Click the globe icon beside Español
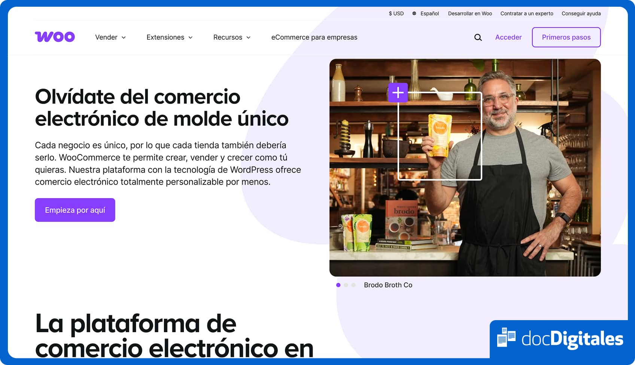This screenshot has height=365, width=635. pyautogui.click(x=414, y=13)
